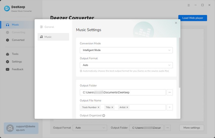
Task: Click the support@deekeep.com account card
Action: tap(21, 128)
